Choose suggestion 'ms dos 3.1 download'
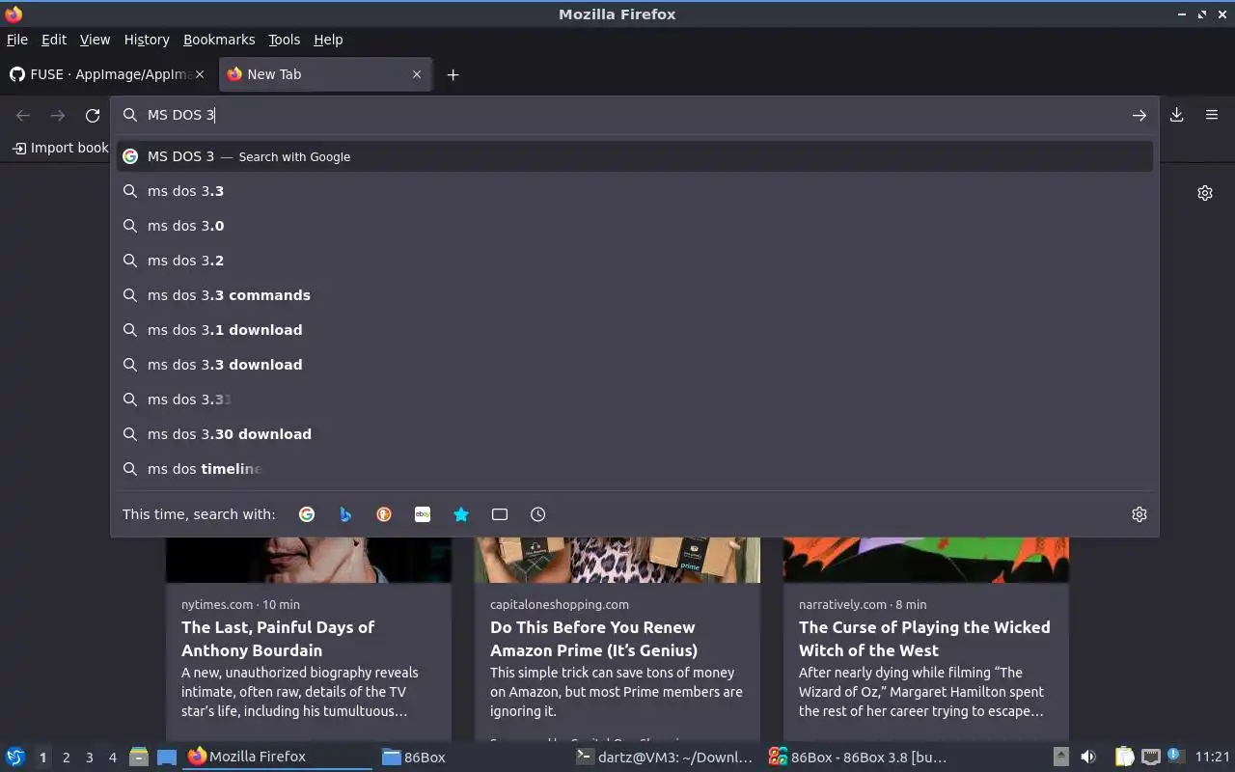Viewport: 1235px width, 772px height. point(635,330)
